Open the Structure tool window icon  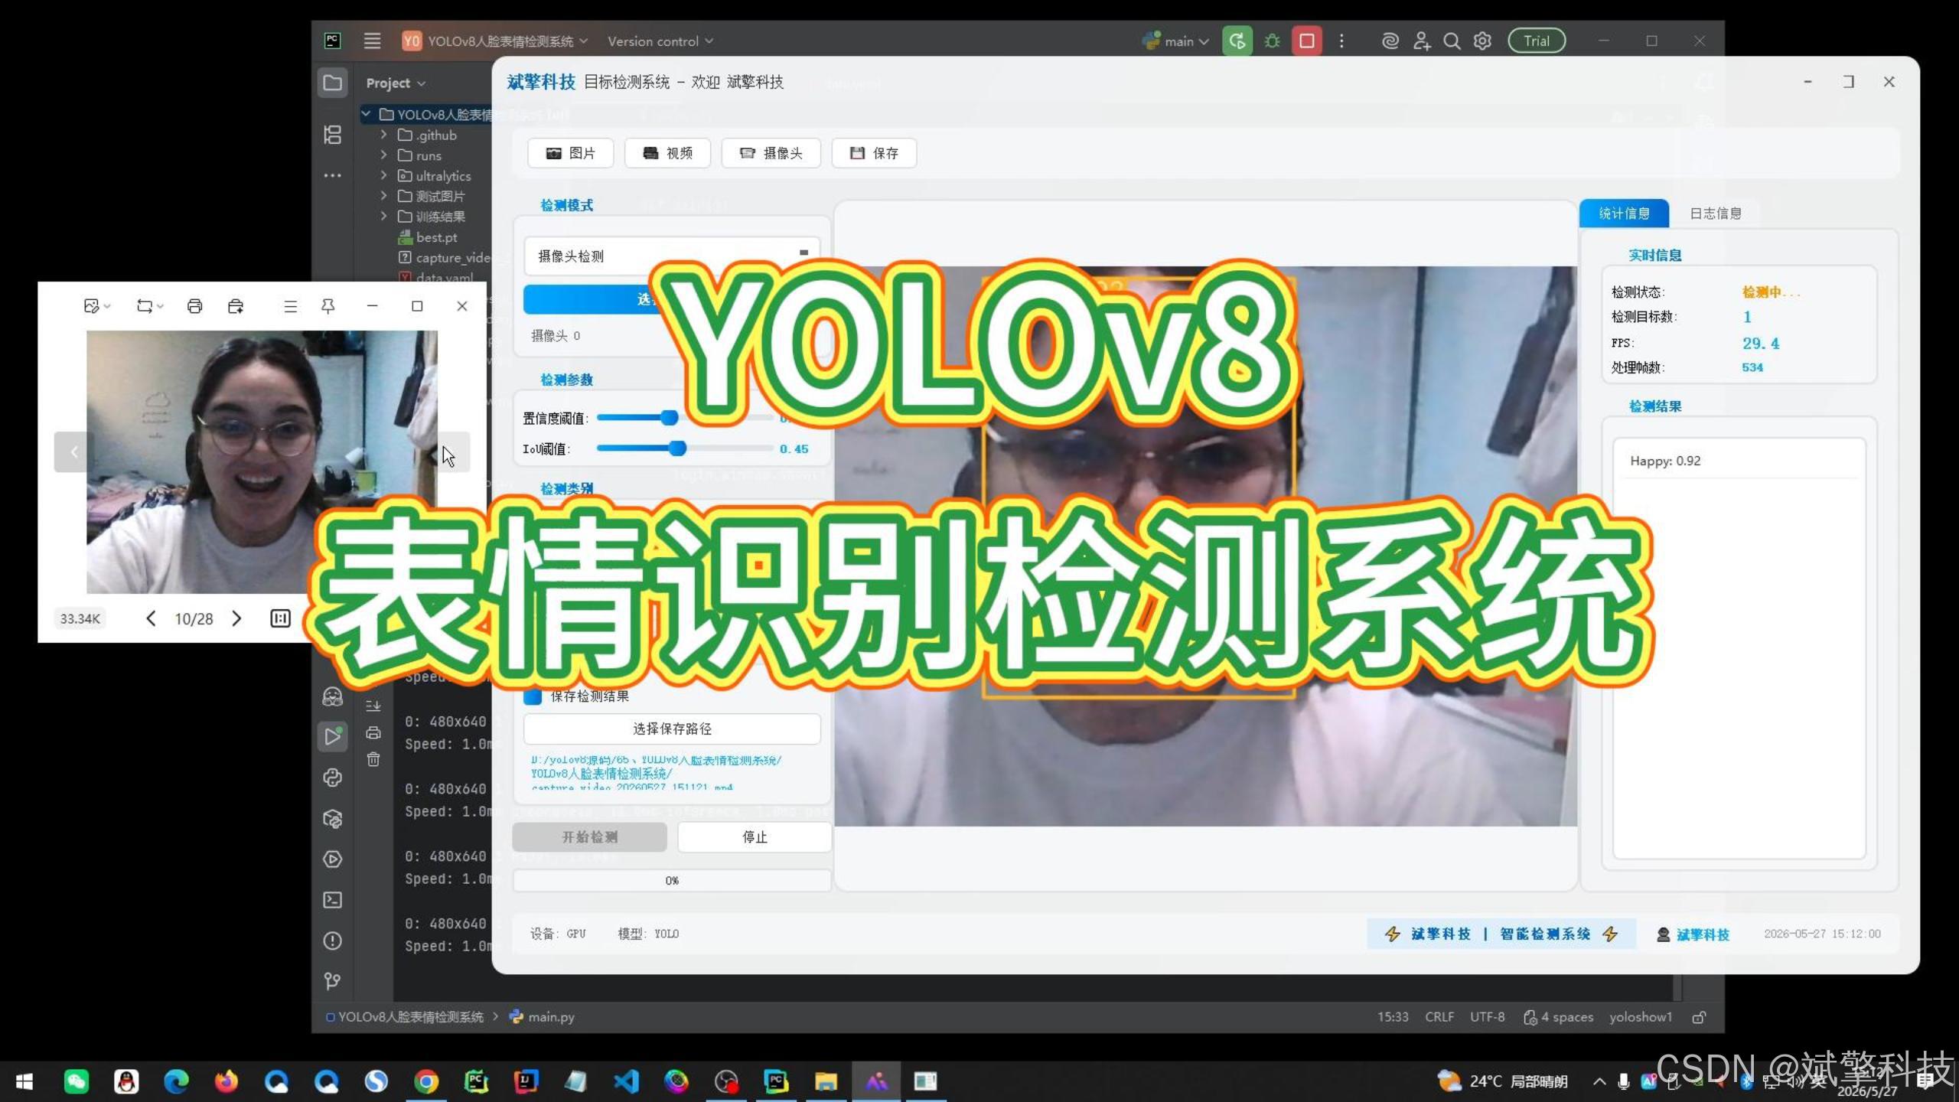(333, 135)
